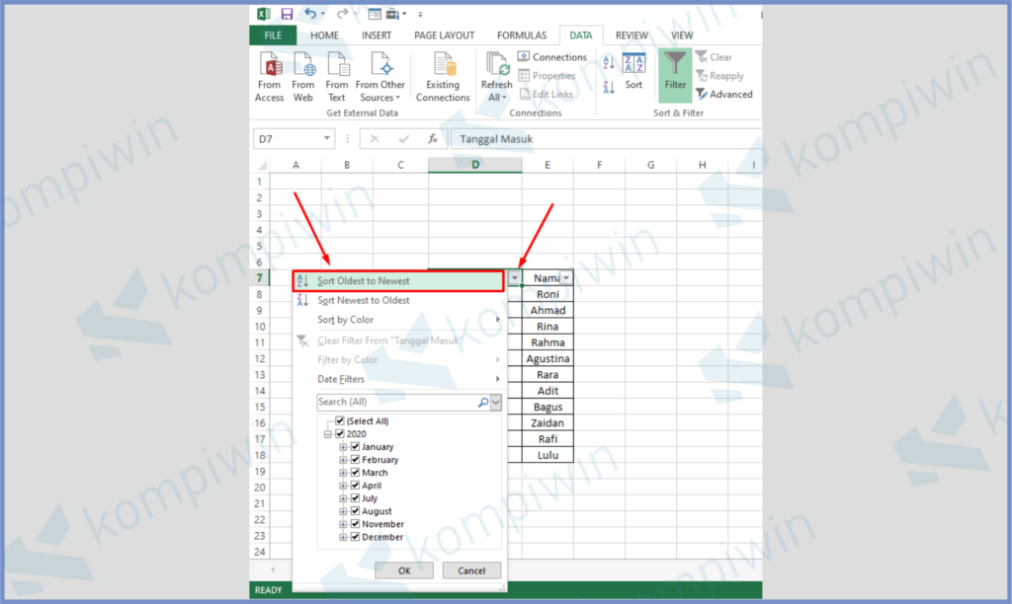Click the Cancel button

point(471,570)
